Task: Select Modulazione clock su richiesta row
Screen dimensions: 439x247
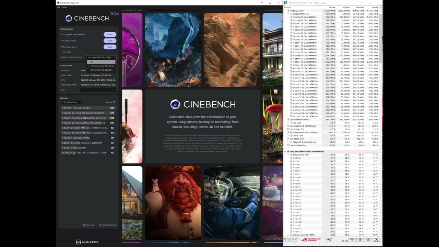Action: (331, 132)
